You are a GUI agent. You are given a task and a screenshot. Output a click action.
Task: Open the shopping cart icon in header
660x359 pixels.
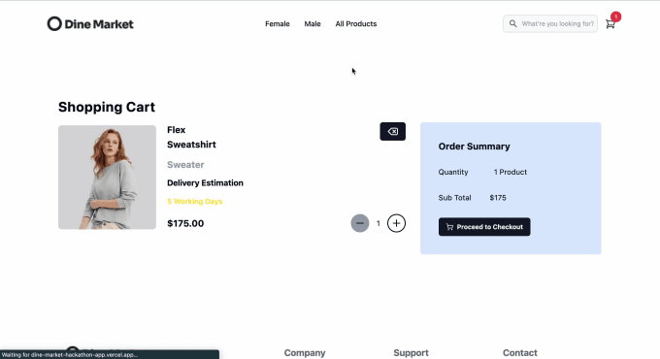[x=610, y=24]
